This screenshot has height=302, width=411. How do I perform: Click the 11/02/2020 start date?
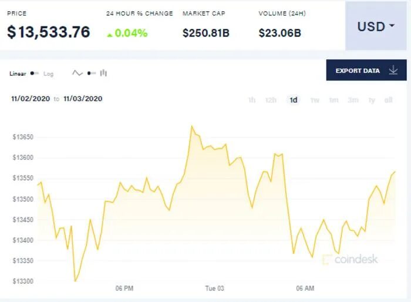click(31, 99)
